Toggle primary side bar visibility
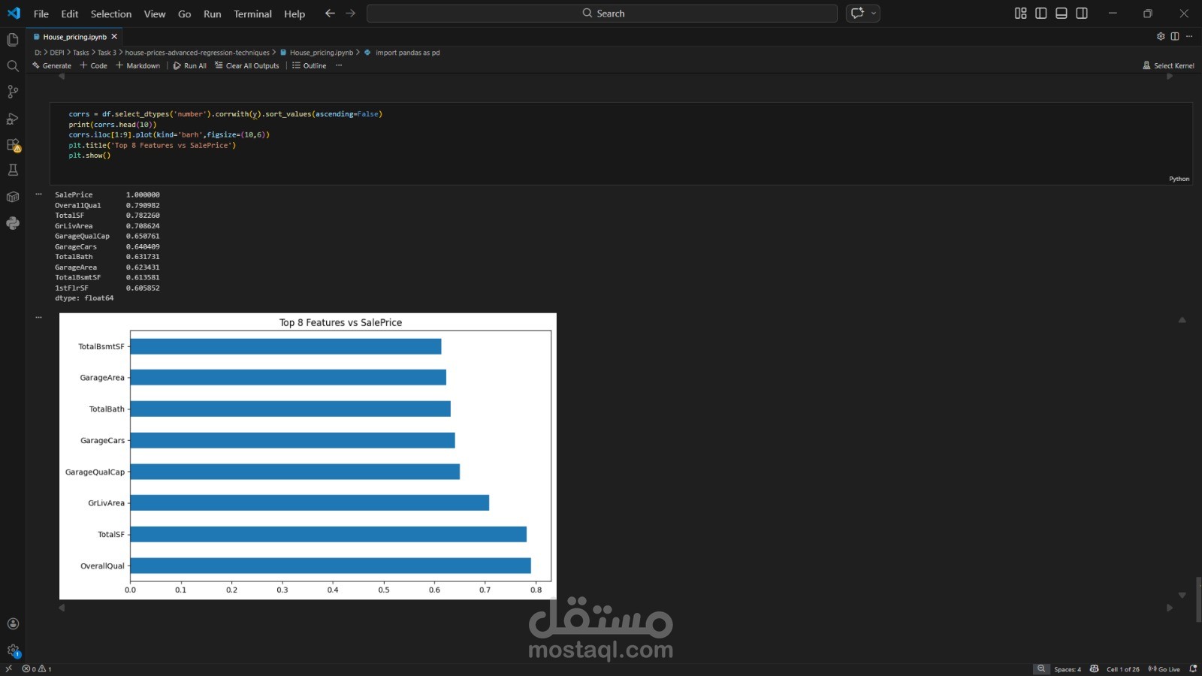This screenshot has width=1202, height=676. click(1040, 14)
